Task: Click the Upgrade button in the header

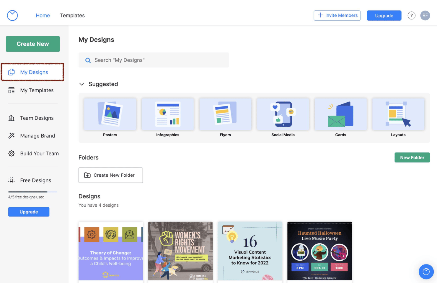Action: pos(384,16)
